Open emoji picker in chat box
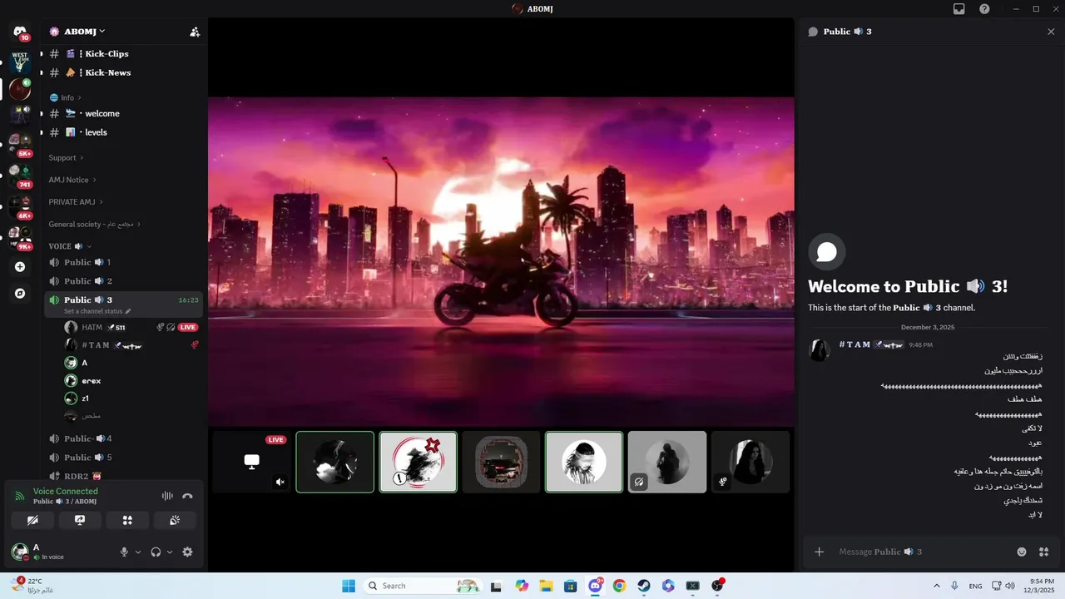 (1022, 552)
